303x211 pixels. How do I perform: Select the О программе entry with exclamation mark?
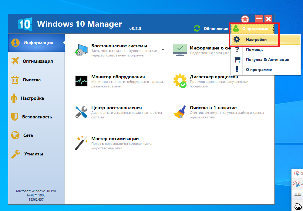[x=258, y=70]
